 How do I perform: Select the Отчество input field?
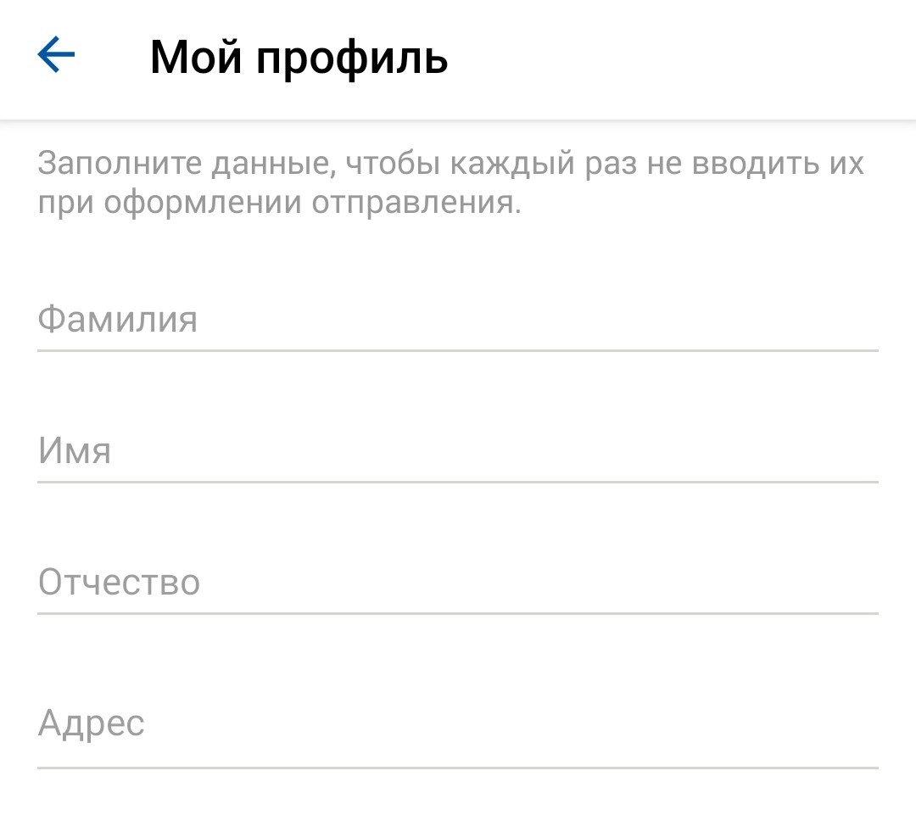tap(458, 583)
